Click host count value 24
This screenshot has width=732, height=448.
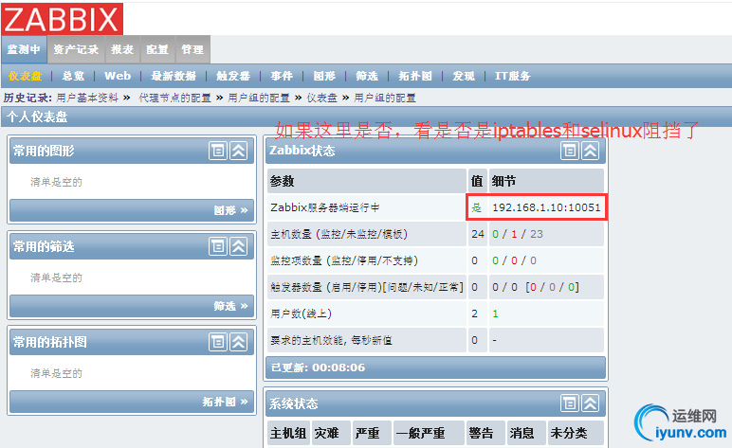click(x=478, y=234)
